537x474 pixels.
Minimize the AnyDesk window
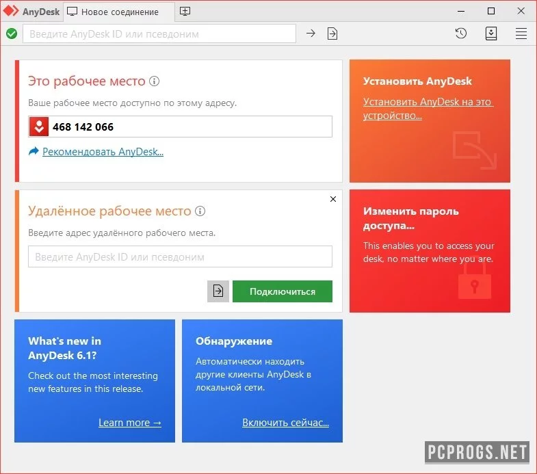(x=461, y=12)
